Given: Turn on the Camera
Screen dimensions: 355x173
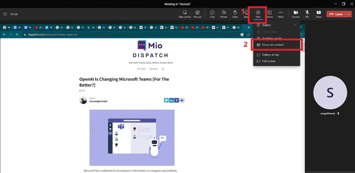Looking at the screenshot, I should point(296,14).
